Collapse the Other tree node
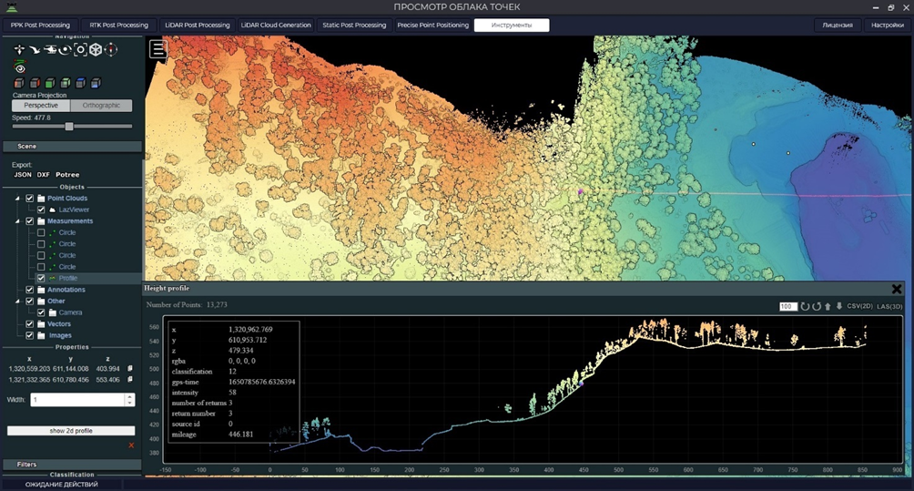The width and height of the screenshot is (914, 491). coord(17,301)
